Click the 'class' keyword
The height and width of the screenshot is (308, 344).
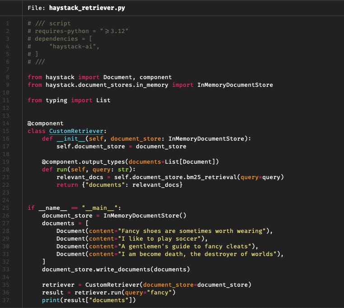tap(37, 131)
